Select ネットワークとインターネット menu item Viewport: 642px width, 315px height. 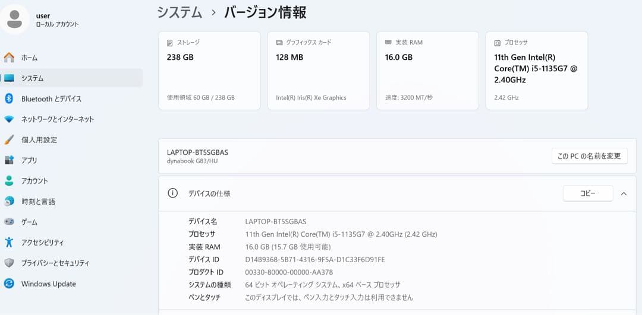(x=71, y=119)
